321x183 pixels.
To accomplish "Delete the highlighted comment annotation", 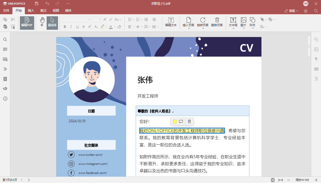I will pyautogui.click(x=189, y=121).
